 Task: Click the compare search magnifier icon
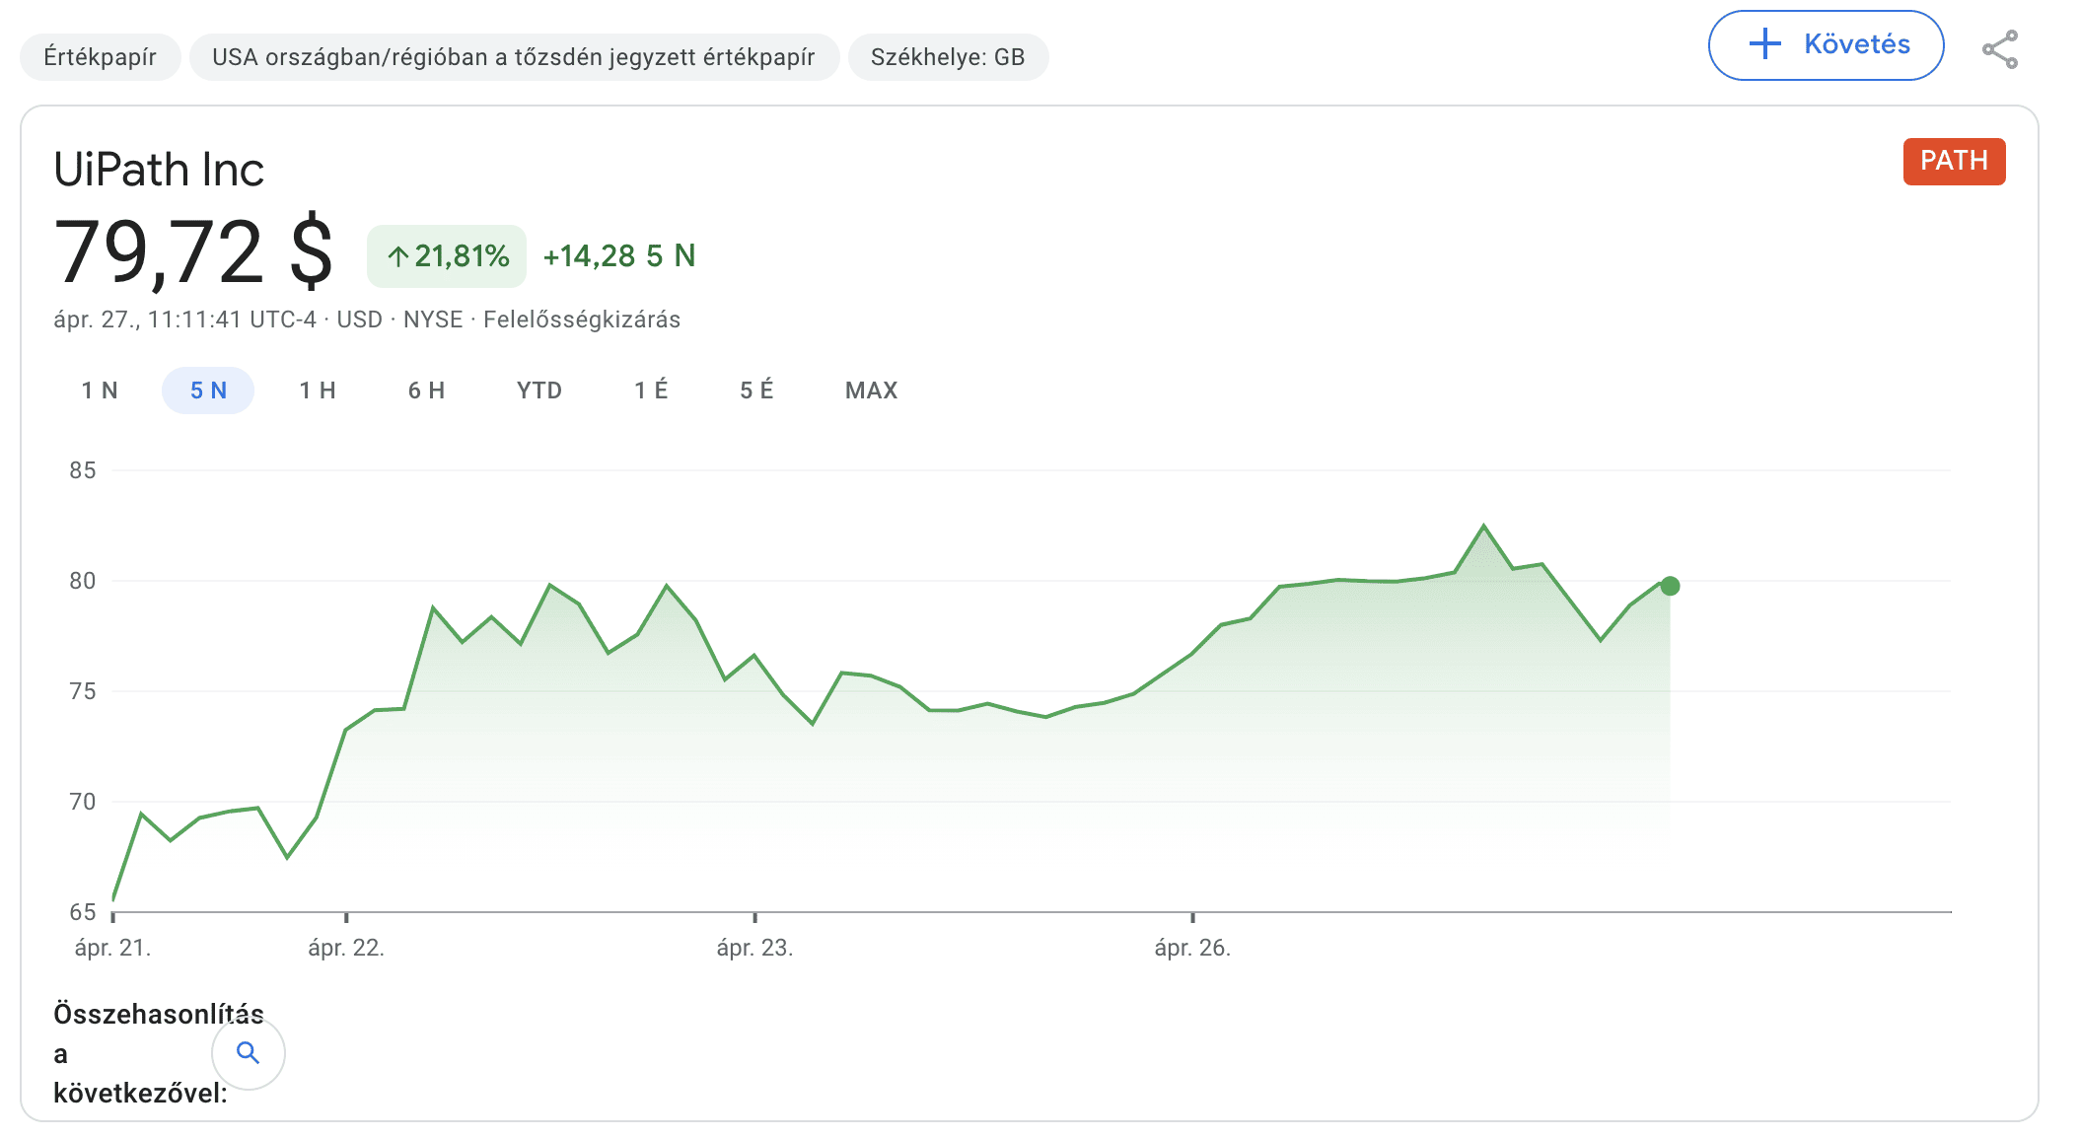pos(249,1053)
